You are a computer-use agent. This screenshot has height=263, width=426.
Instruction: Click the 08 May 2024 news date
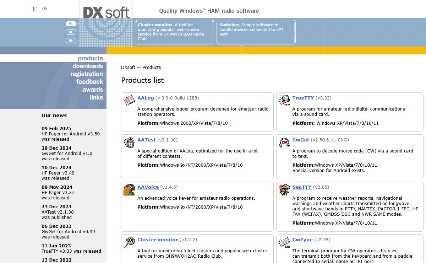57,187
